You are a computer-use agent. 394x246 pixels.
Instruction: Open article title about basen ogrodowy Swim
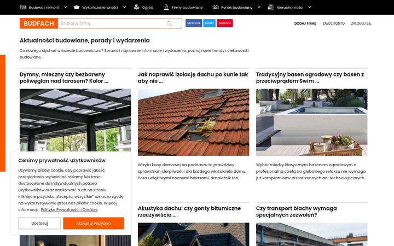[x=310, y=78]
